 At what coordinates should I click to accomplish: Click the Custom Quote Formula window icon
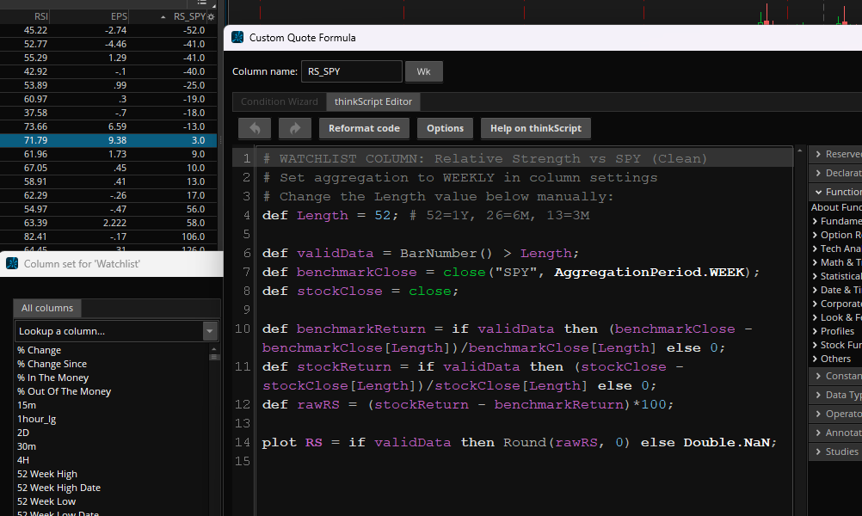point(237,37)
